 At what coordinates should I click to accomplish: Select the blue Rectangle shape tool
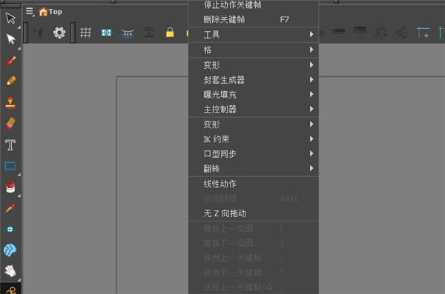pyautogui.click(x=10, y=166)
